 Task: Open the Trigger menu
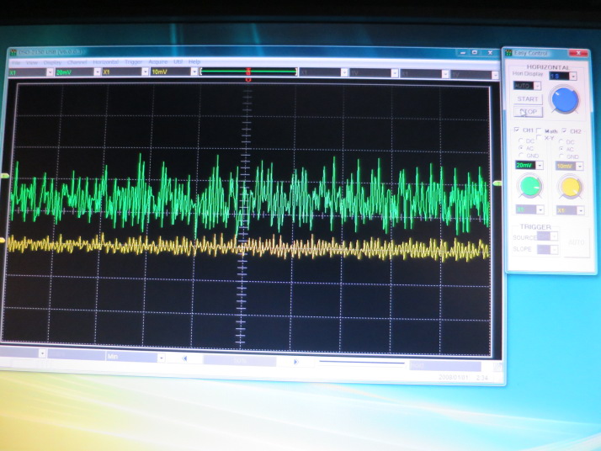point(133,62)
